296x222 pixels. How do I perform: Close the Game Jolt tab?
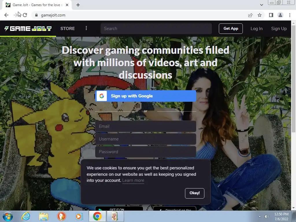67,5
